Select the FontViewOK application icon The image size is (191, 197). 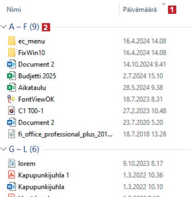pyautogui.click(x=11, y=99)
